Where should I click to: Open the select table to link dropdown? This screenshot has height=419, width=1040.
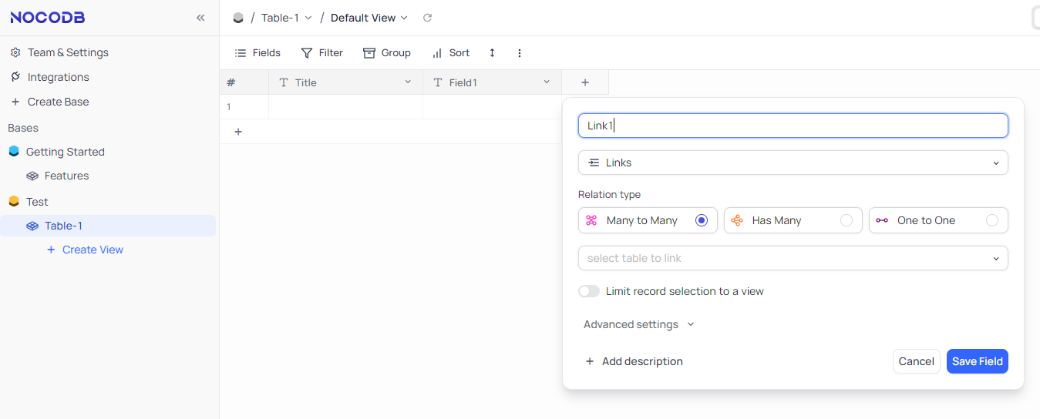[793, 258]
